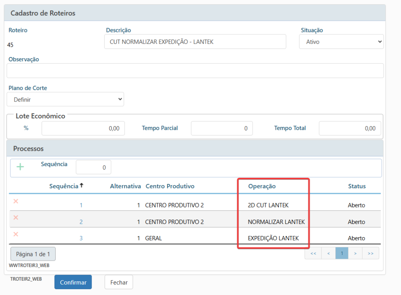Open sequence 2 link
Image resolution: width=401 pixels, height=295 pixels.
coord(81,222)
